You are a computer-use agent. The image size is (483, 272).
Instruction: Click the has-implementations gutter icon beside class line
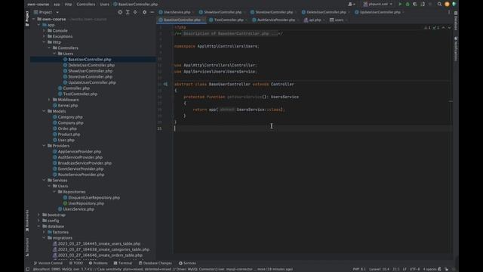pyautogui.click(x=166, y=84)
